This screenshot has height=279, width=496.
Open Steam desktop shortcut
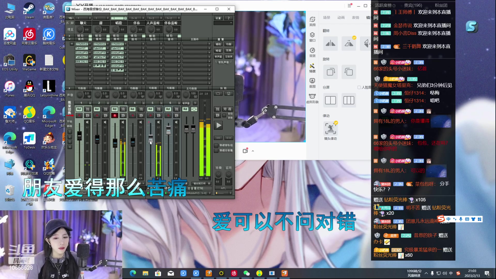(29, 11)
